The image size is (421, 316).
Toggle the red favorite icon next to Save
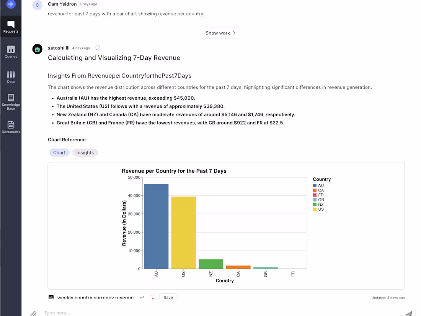coord(152,297)
